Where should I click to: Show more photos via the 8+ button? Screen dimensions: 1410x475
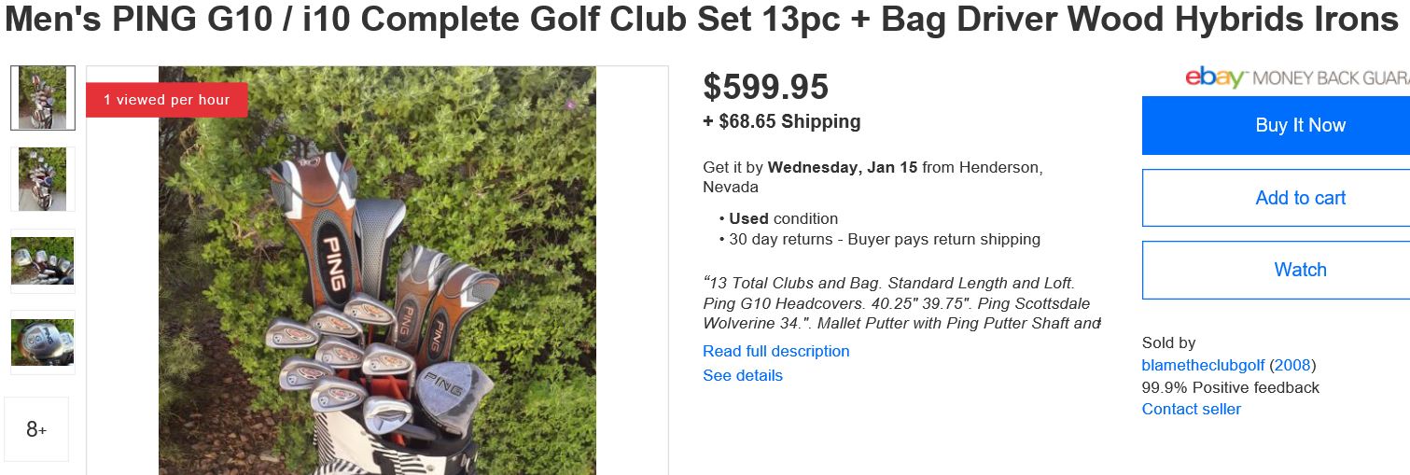[x=36, y=429]
